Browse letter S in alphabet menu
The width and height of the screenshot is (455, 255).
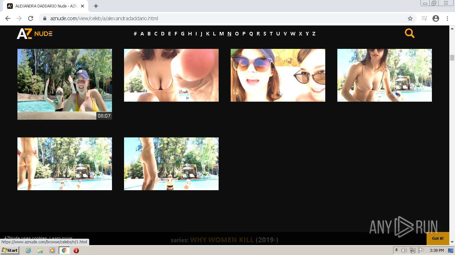264,34
